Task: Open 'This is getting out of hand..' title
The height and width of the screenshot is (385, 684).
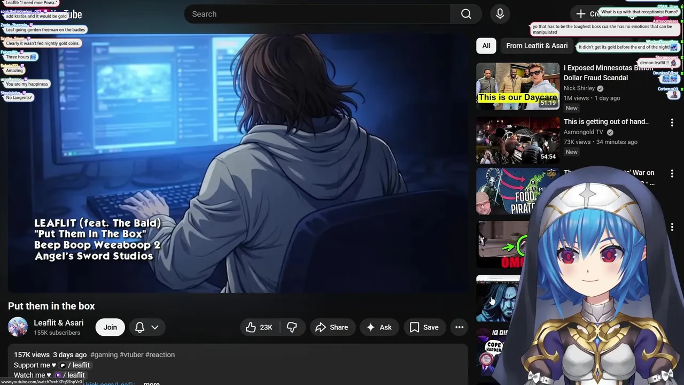Action: tap(606, 121)
